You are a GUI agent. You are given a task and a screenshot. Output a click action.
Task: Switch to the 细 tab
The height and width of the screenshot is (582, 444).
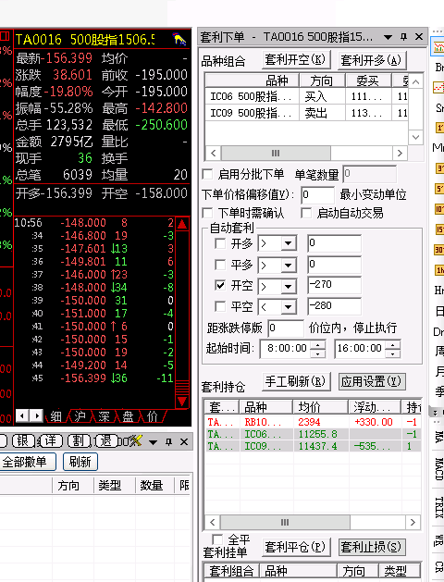coord(56,416)
